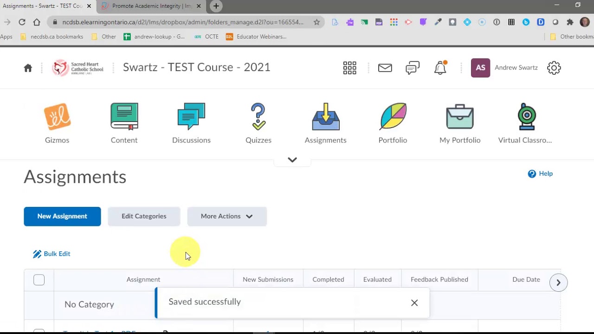Viewport: 594px width, 334px height.
Task: Click the New Assignment button
Action: click(62, 216)
